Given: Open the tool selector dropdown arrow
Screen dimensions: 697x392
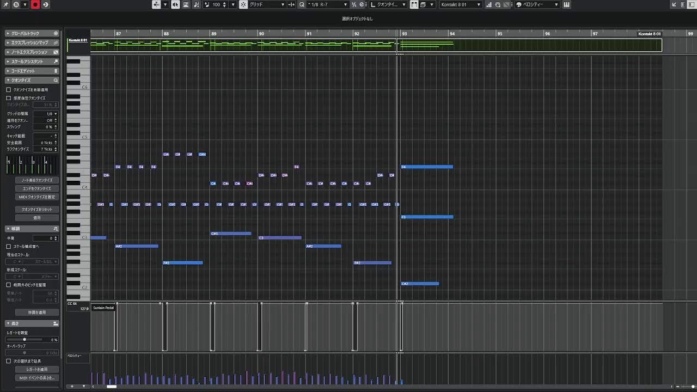Looking at the screenshot, I should point(166,4).
